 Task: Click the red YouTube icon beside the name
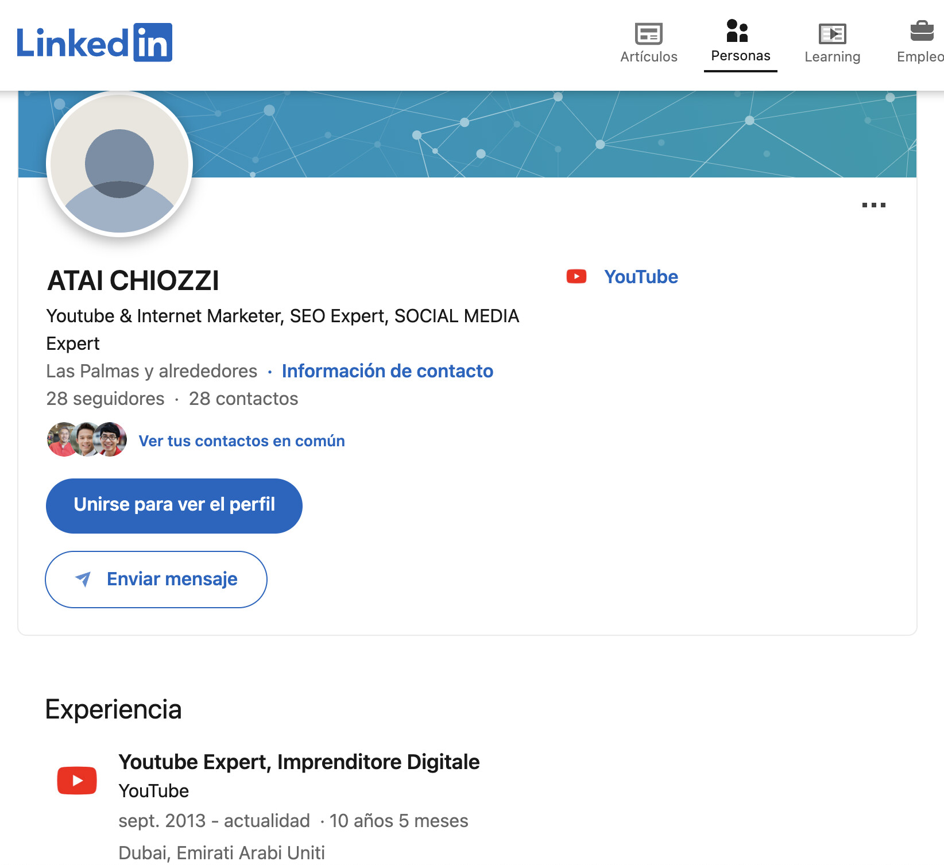577,277
